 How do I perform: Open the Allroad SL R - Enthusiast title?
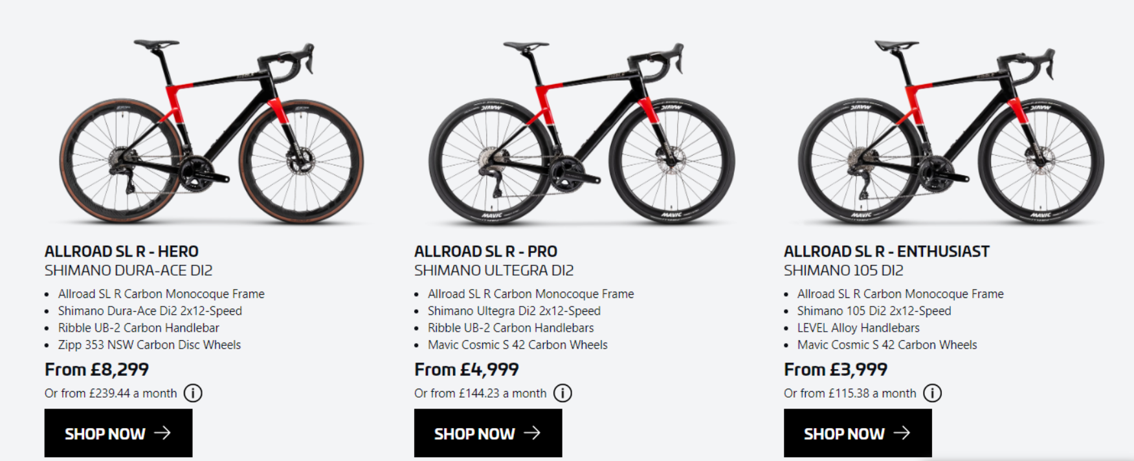click(x=886, y=252)
